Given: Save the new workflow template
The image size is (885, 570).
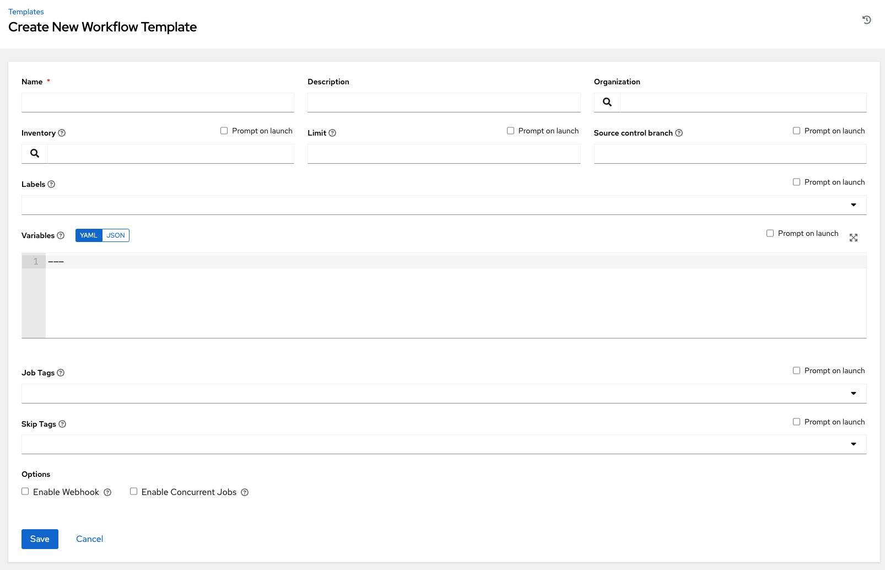Looking at the screenshot, I should tap(40, 539).
